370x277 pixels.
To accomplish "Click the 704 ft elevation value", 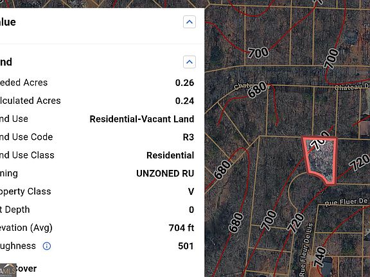I will (181, 228).
